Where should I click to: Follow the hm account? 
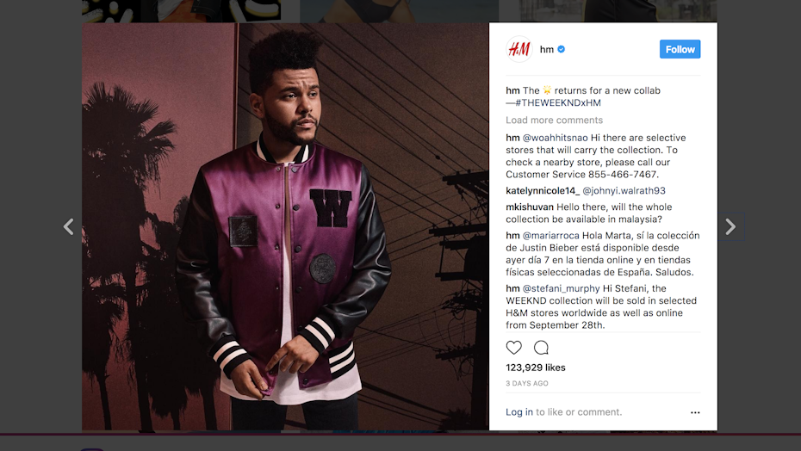tap(680, 49)
